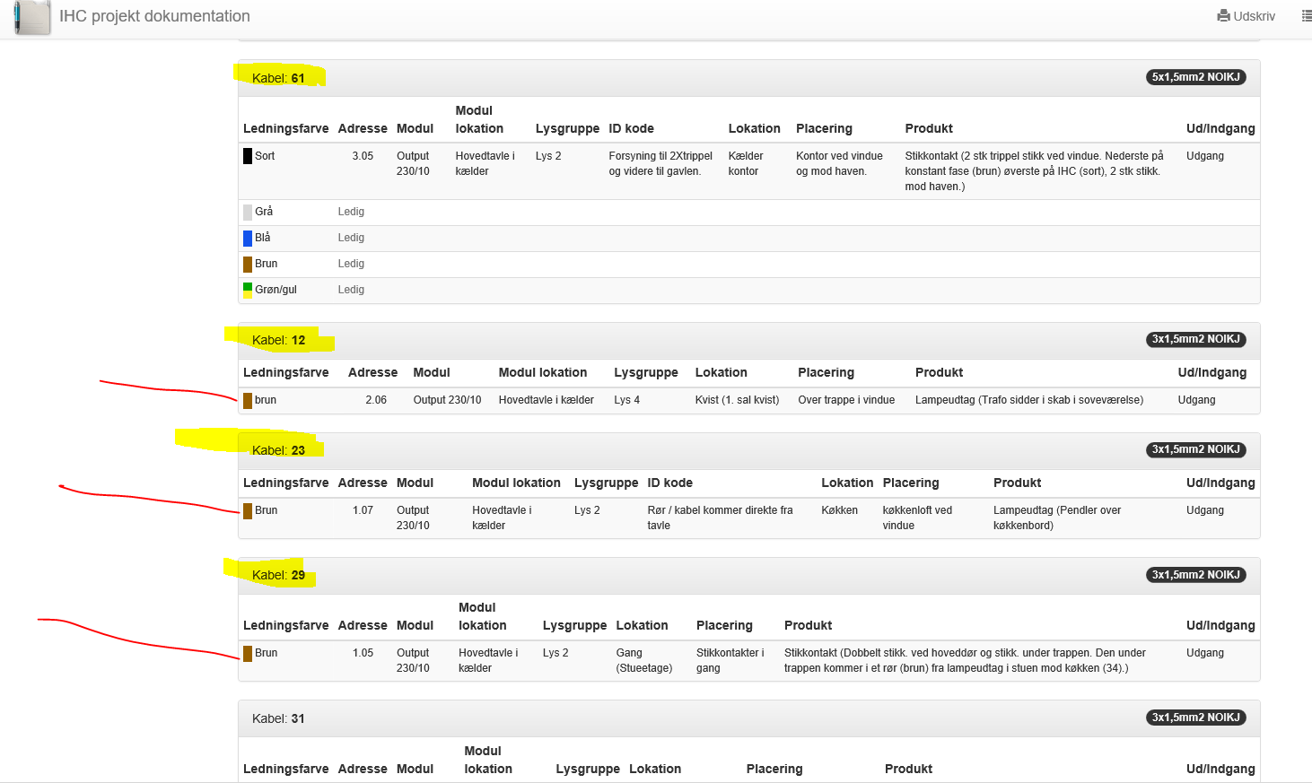Open the list menu icon at top right
The width and height of the screenshot is (1312, 783).
pos(1306,16)
